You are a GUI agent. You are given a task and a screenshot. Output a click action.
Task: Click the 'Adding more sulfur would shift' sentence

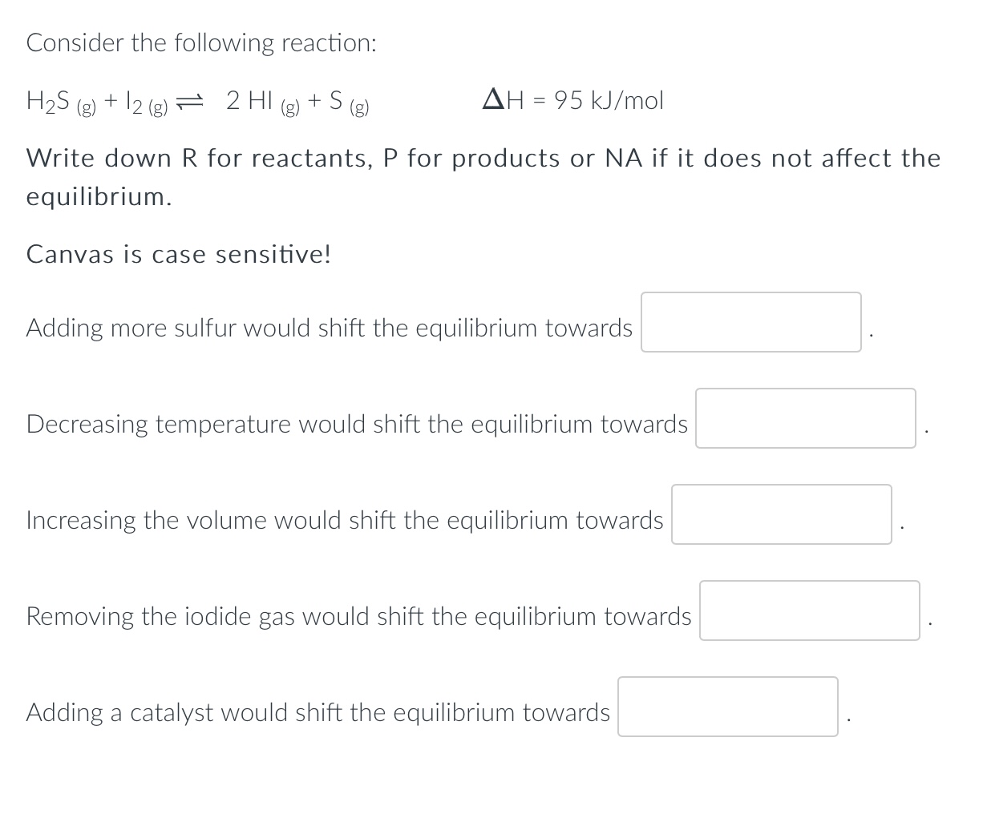(x=329, y=328)
